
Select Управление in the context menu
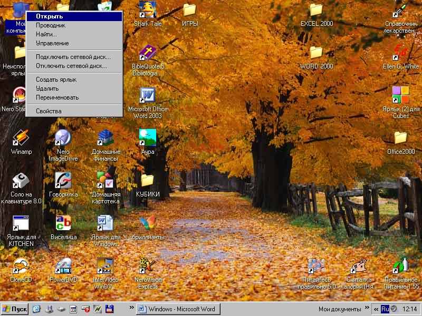pos(74,43)
